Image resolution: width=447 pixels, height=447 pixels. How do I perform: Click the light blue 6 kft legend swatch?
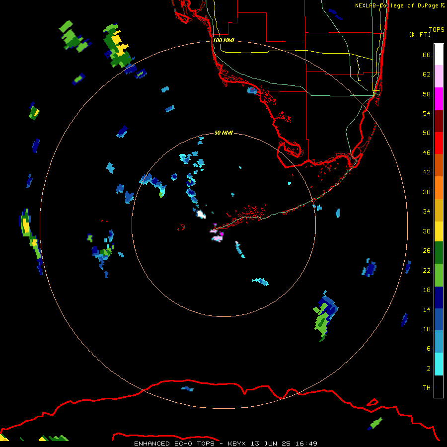439,342
